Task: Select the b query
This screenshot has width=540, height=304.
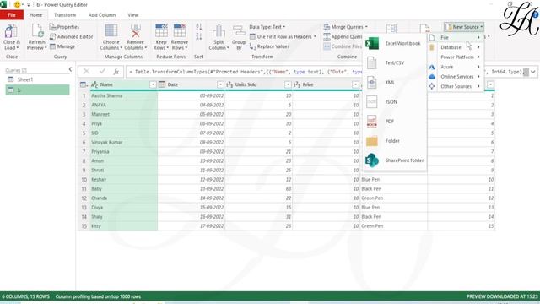Action: pyautogui.click(x=37, y=90)
